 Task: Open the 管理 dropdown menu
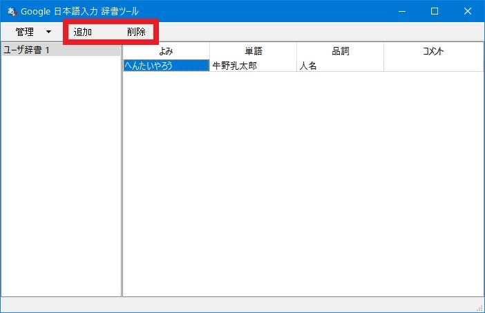coord(33,32)
